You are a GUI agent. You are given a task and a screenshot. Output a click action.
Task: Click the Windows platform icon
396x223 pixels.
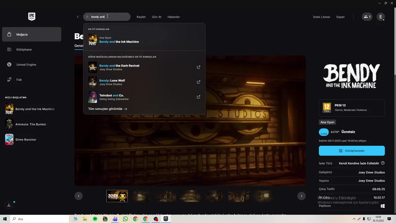coord(383,206)
